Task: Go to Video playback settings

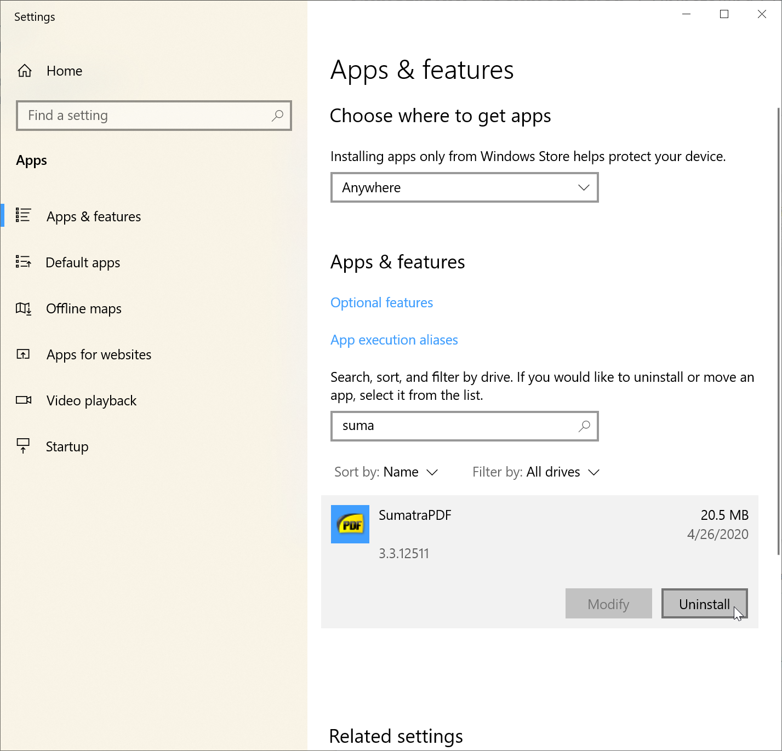Action: [x=92, y=401]
